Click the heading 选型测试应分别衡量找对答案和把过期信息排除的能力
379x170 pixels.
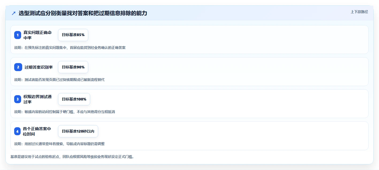coord(83,13)
